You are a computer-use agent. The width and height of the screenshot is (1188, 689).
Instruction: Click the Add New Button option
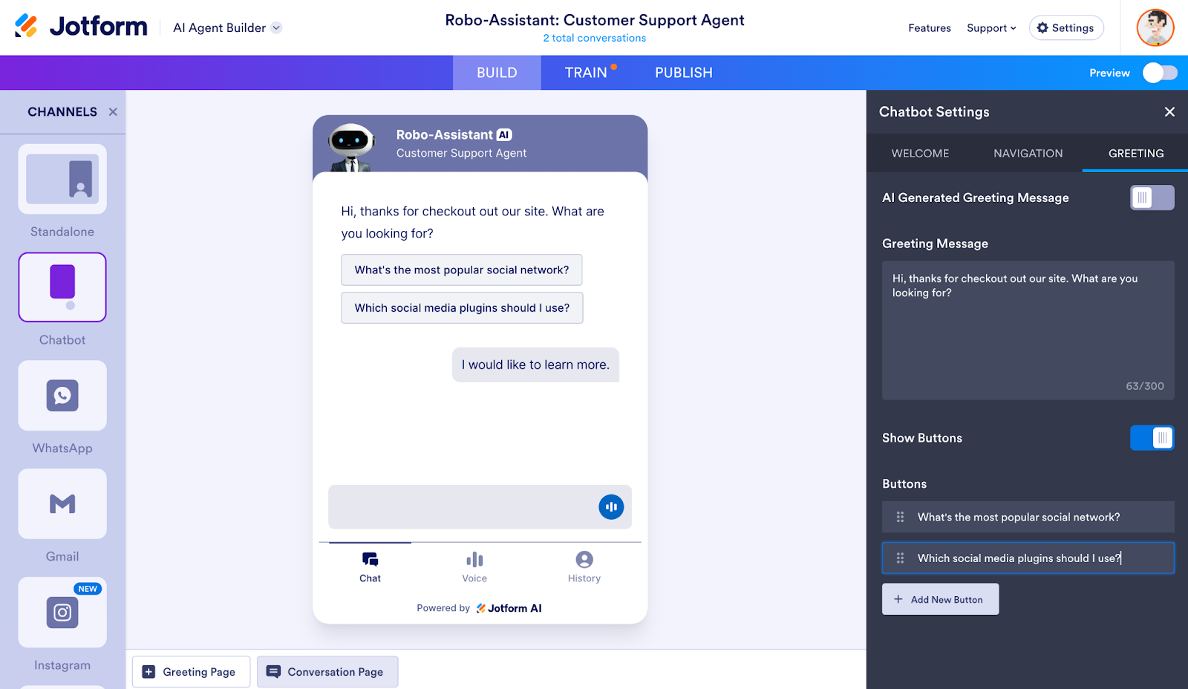[x=939, y=599]
